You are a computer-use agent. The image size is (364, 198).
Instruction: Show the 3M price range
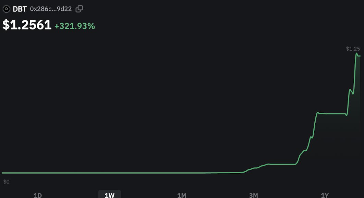pos(253,195)
